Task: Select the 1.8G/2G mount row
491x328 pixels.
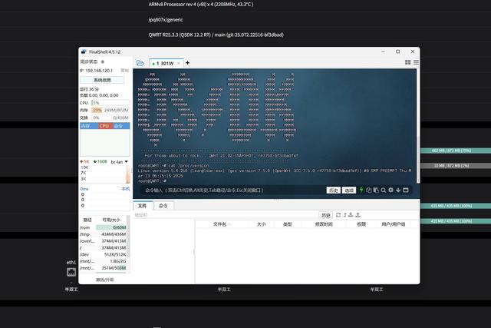Action: (103, 261)
